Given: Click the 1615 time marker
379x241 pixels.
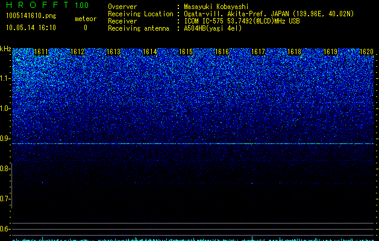Looking at the screenshot, I should pos(186,52).
